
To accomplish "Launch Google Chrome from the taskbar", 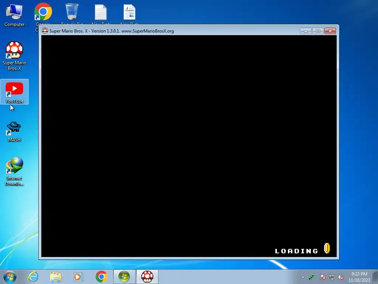I will point(101,277).
